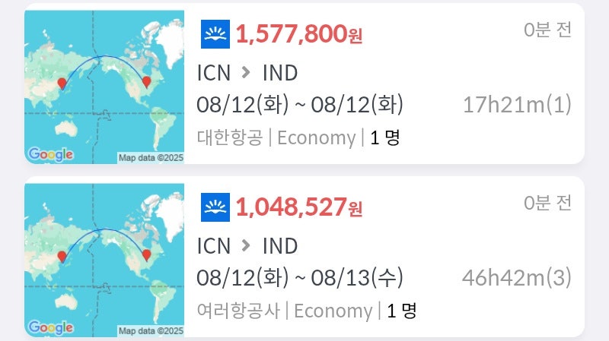Open the Google logo link on first map
This screenshot has width=609, height=341.
(x=50, y=154)
